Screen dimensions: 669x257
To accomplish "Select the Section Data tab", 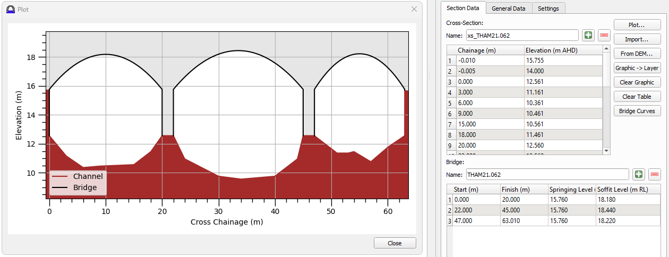I will point(463,8).
